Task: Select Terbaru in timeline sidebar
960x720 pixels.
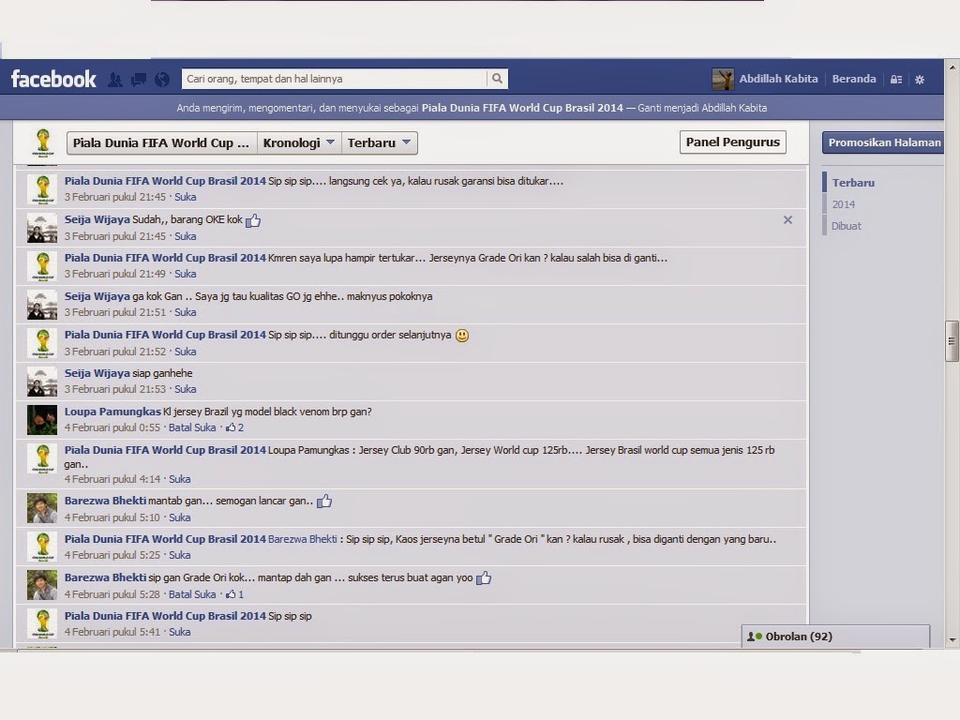Action: click(853, 183)
